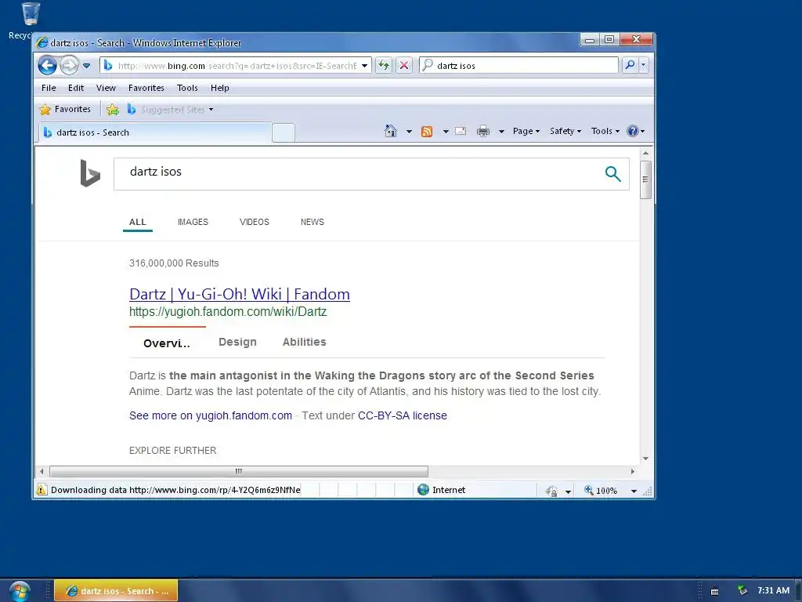
Task: Click the yugioh.fandom.com/wiki/Dartz URL
Action: click(228, 311)
